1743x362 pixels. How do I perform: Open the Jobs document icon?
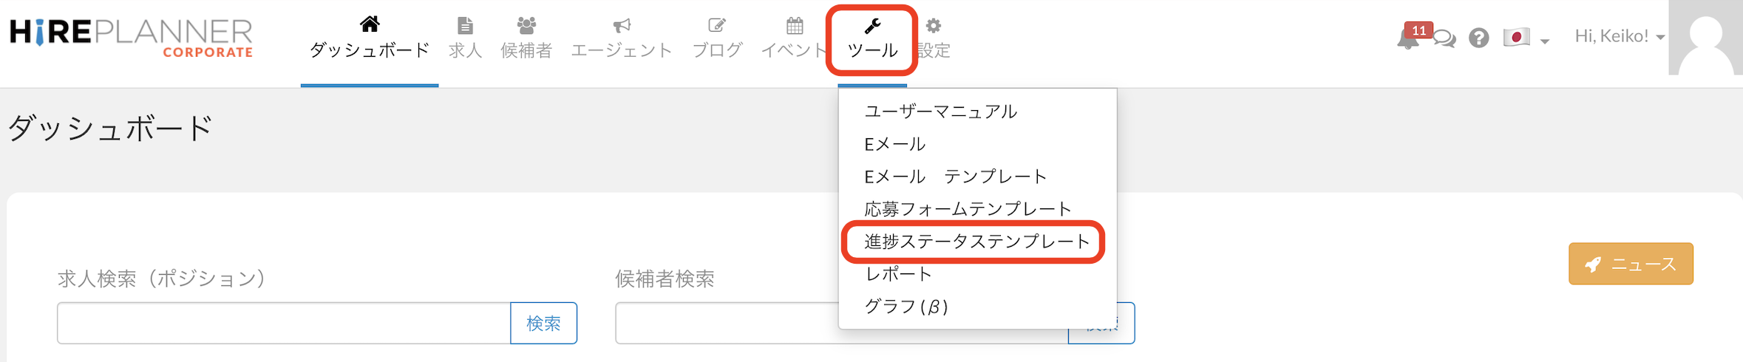[x=465, y=26]
